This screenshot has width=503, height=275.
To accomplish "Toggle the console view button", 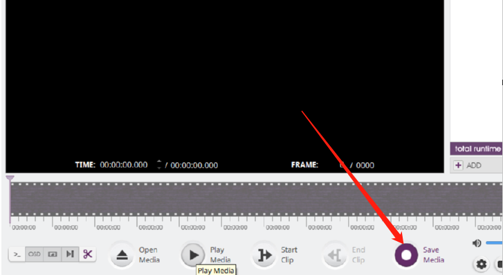I will (x=17, y=254).
